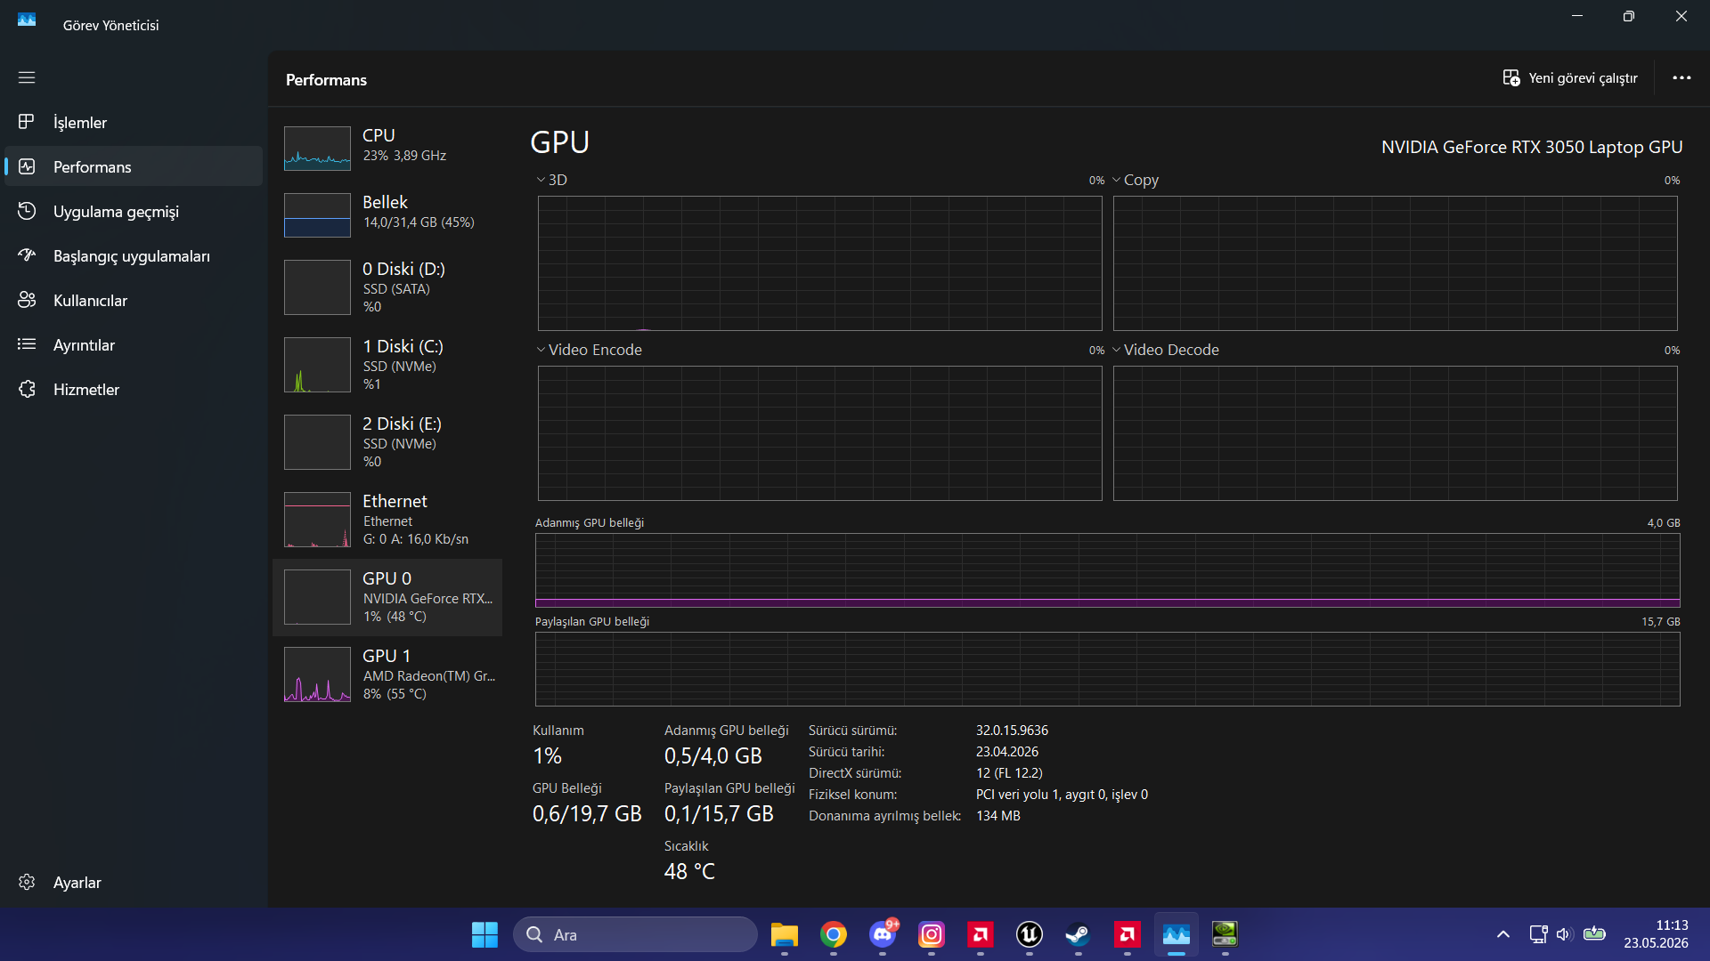Click driver date value 23.04.2026
Viewport: 1710px width, 961px height.
pos(1007,752)
